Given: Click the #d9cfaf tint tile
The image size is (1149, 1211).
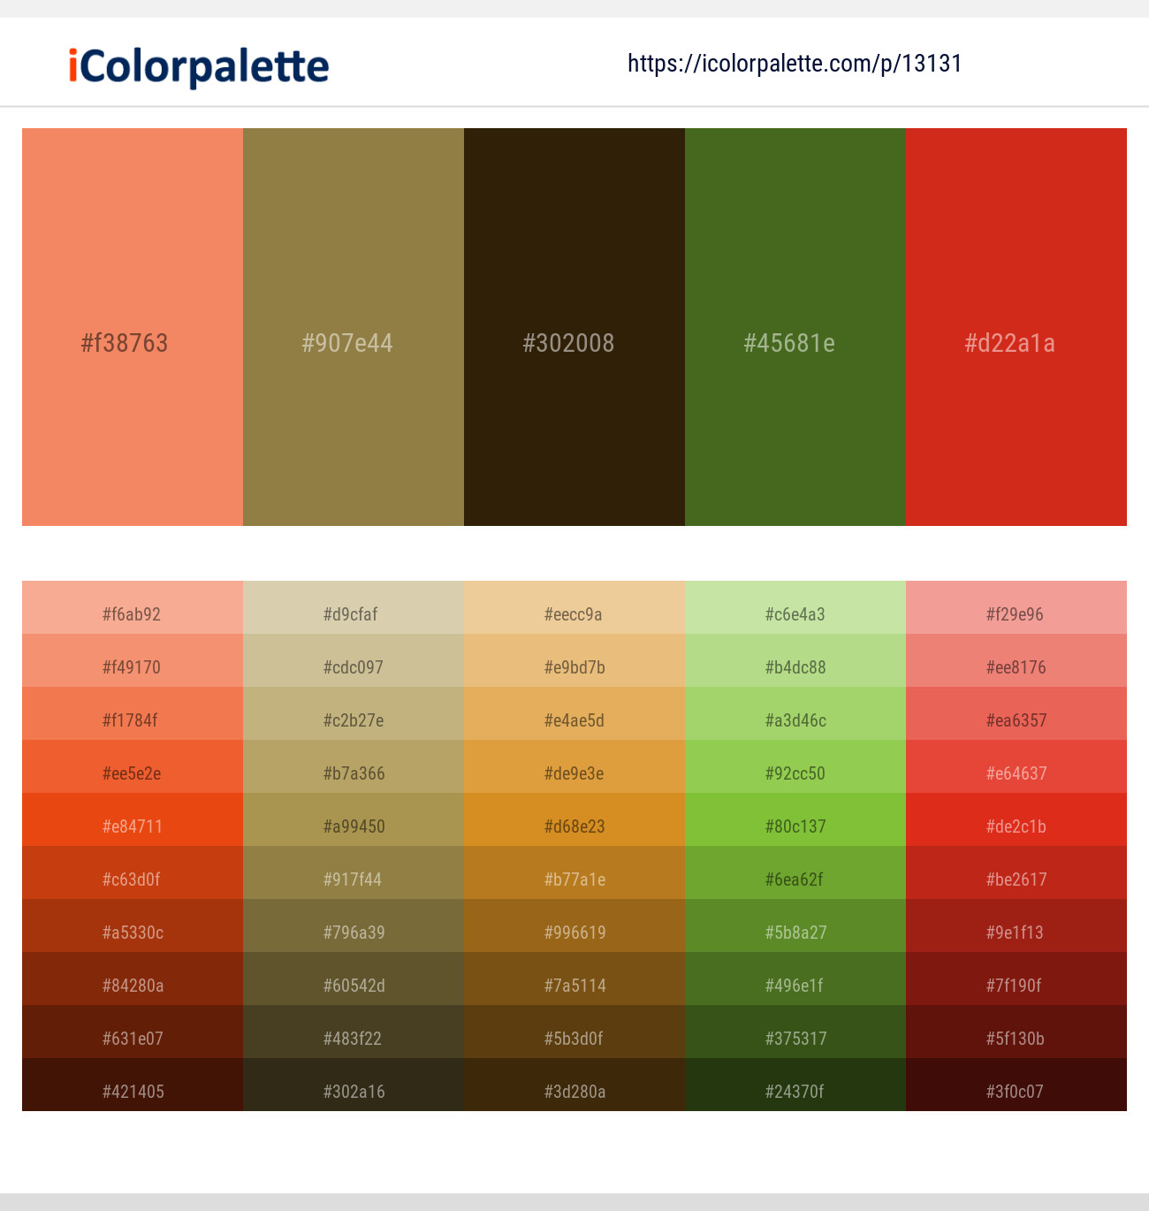Looking at the screenshot, I should pyautogui.click(x=354, y=614).
